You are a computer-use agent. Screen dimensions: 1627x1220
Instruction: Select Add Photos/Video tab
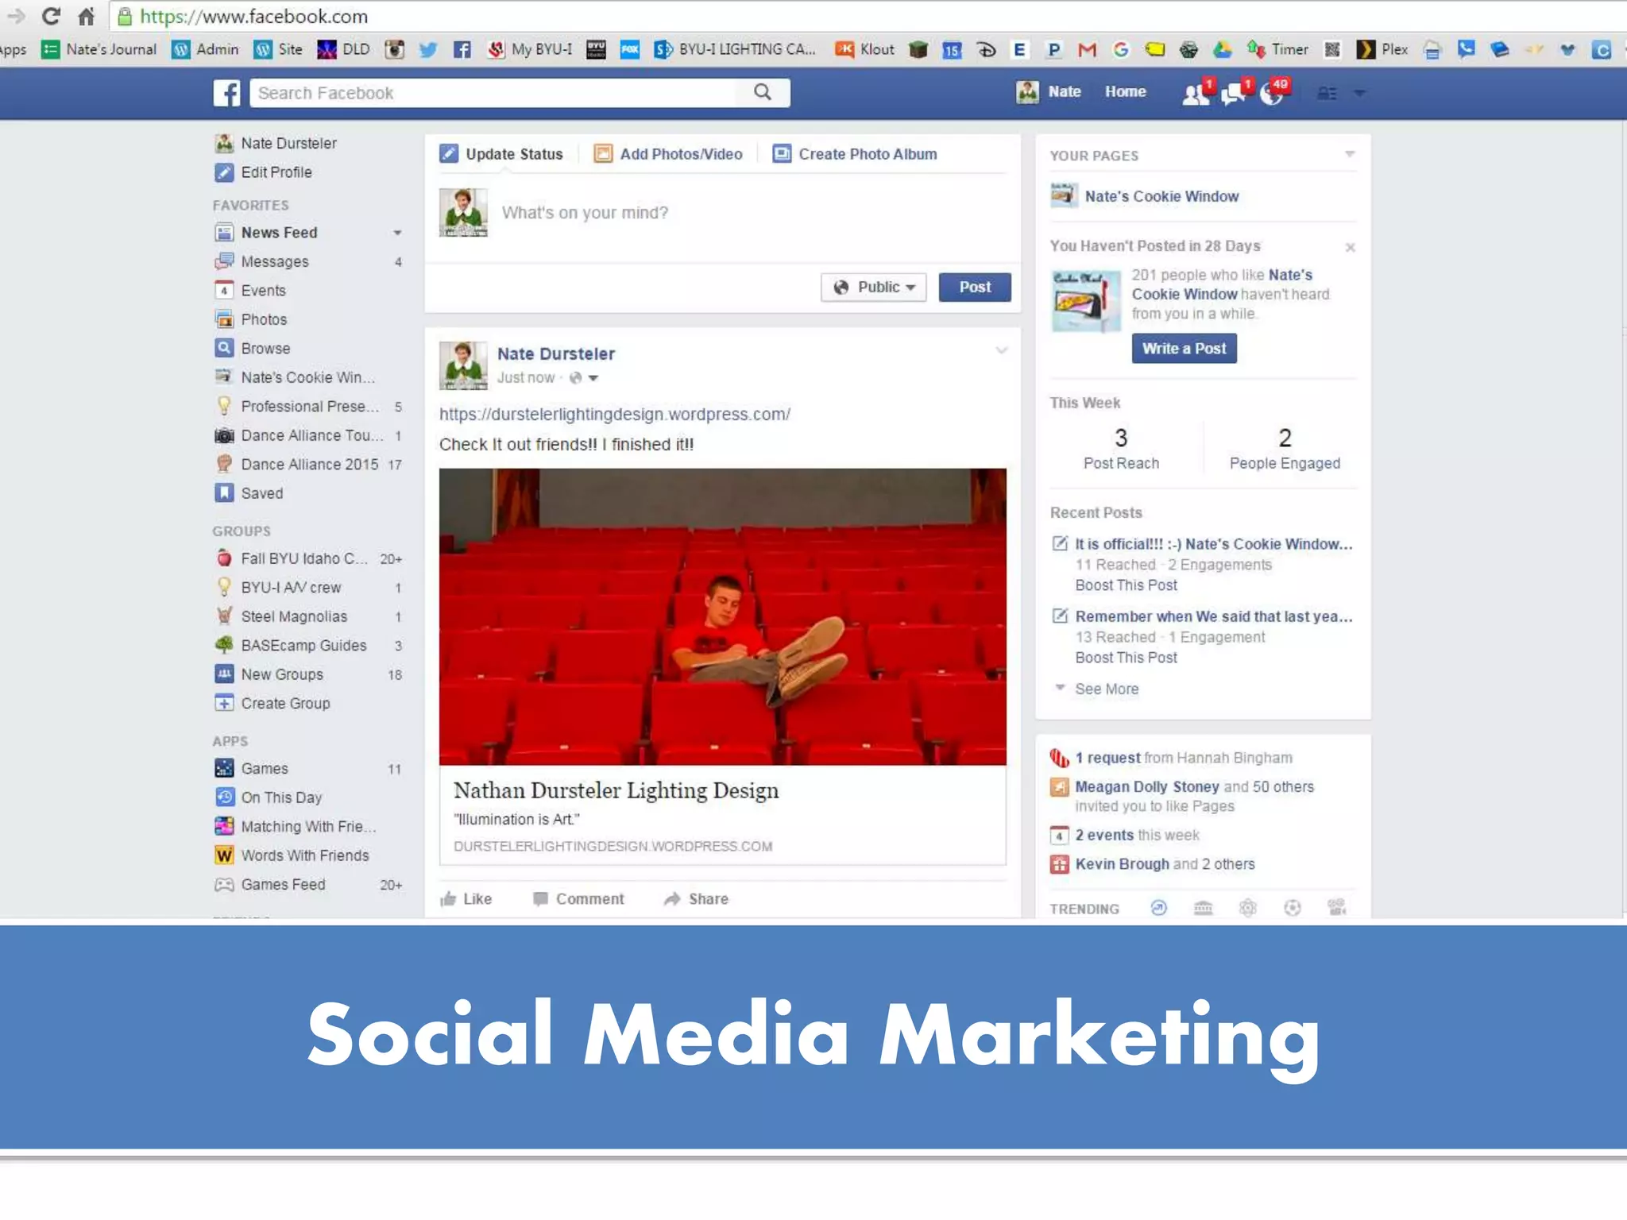click(x=668, y=154)
